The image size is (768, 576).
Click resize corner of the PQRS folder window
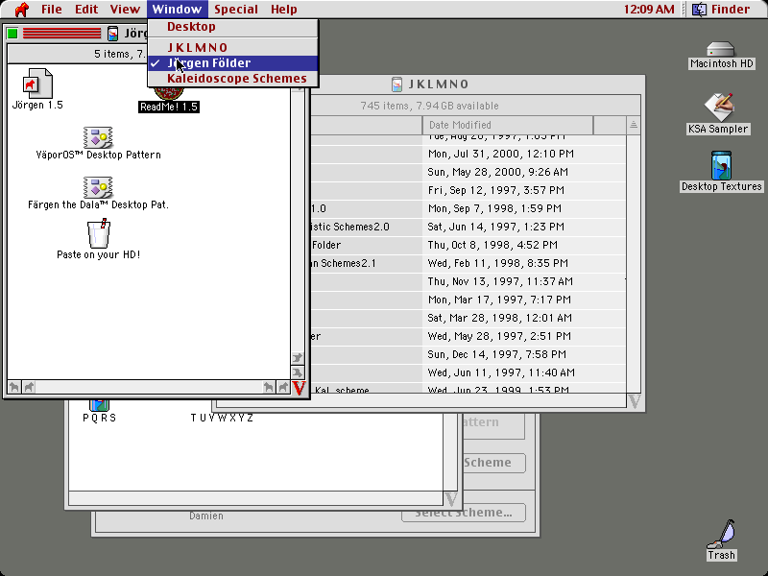451,499
